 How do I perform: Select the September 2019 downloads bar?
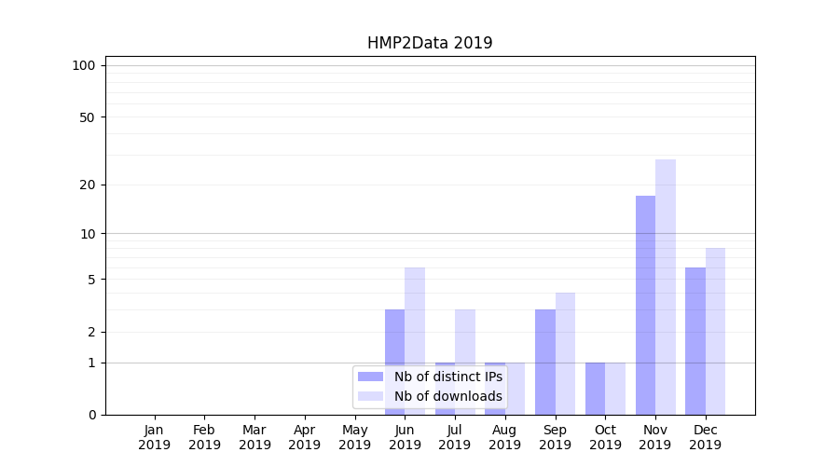click(565, 353)
